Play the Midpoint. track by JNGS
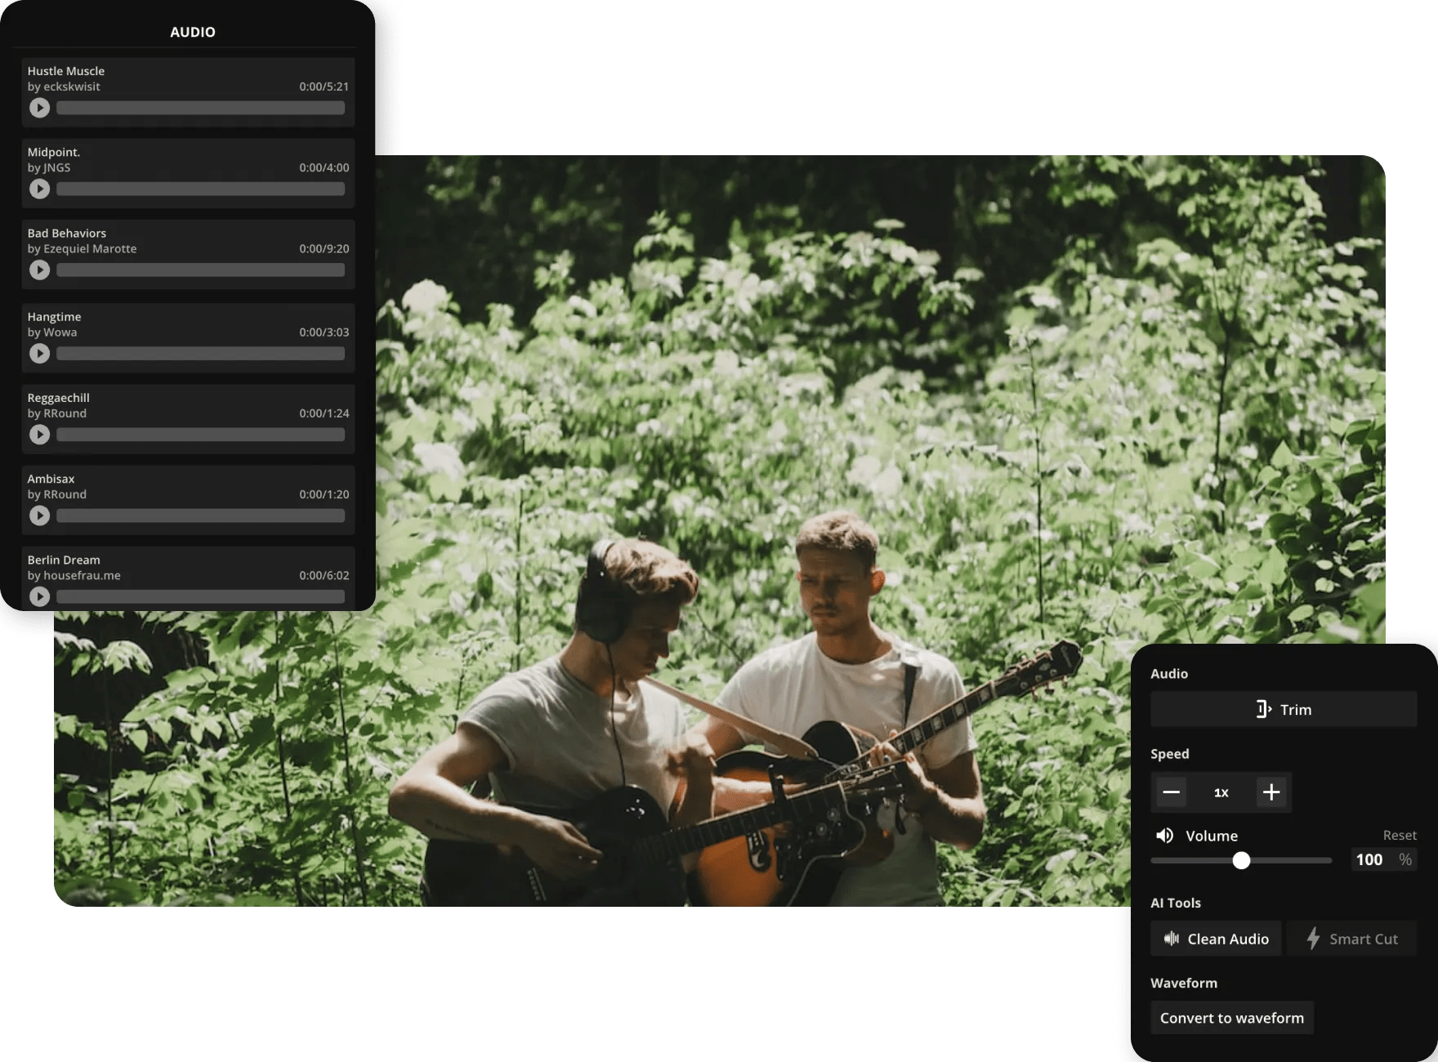 39,189
